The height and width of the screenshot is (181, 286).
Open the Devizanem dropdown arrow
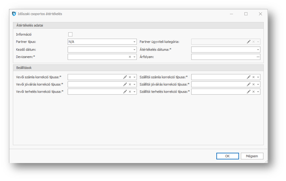[x=134, y=56]
